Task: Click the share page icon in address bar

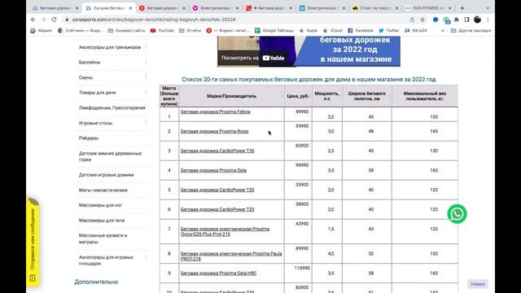Action: 412,20
